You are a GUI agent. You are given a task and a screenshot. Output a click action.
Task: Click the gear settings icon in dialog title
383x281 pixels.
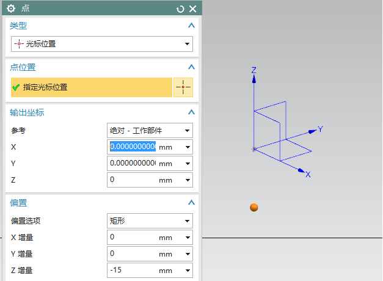(11, 9)
